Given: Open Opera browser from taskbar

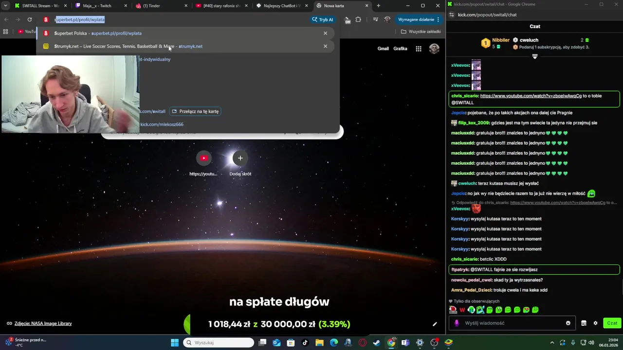Looking at the screenshot, I should (362, 343).
